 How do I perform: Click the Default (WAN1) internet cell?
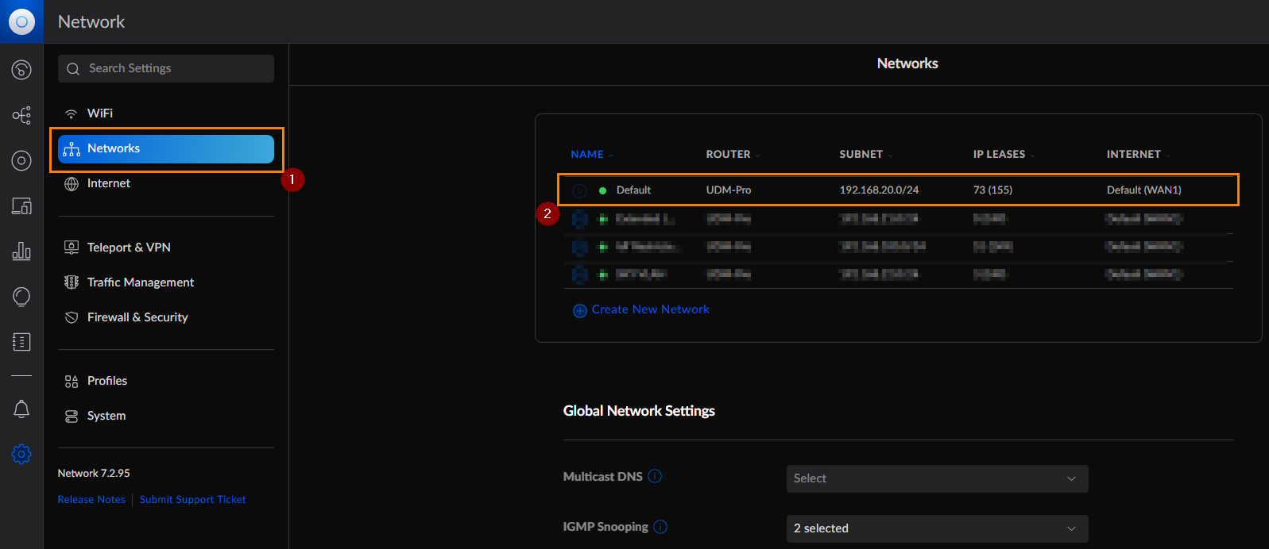point(1144,190)
